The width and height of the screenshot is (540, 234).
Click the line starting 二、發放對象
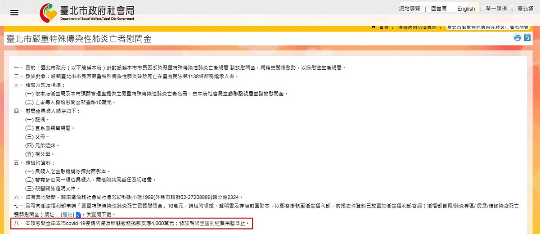(126, 76)
